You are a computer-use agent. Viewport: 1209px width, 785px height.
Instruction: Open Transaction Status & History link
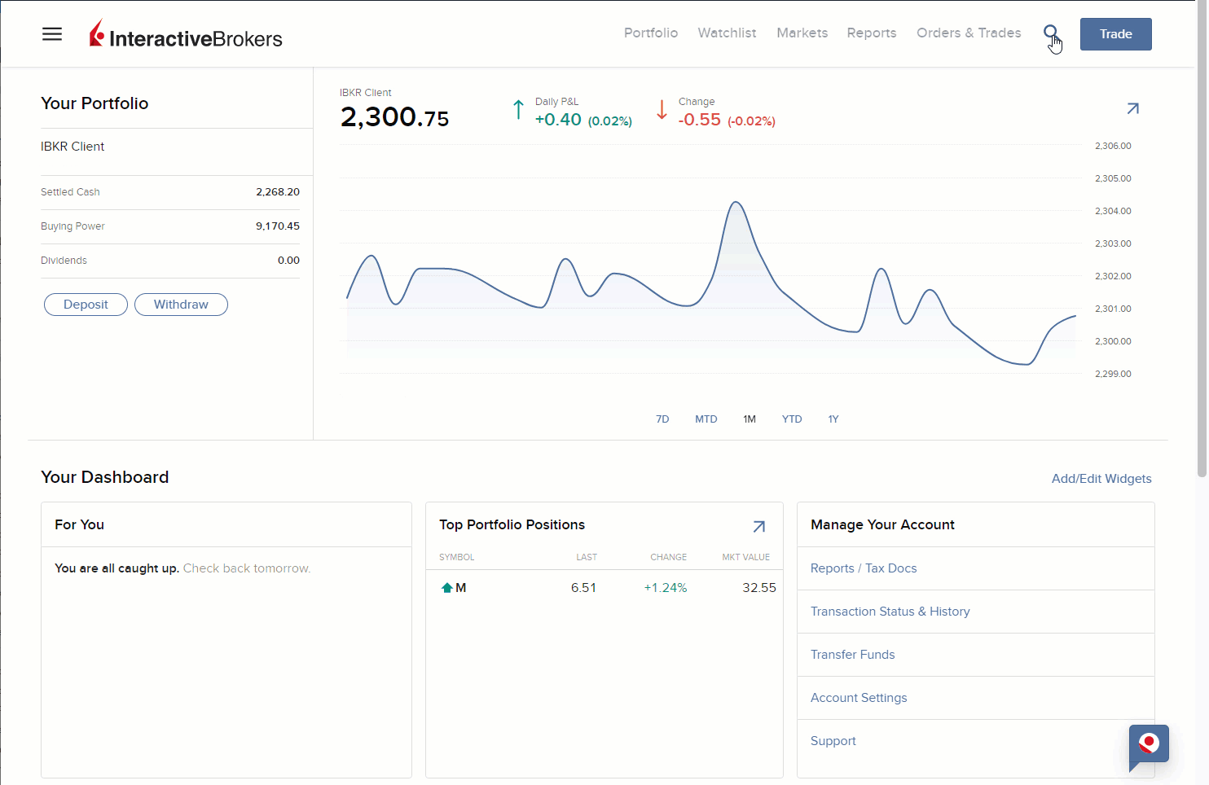[x=890, y=612]
